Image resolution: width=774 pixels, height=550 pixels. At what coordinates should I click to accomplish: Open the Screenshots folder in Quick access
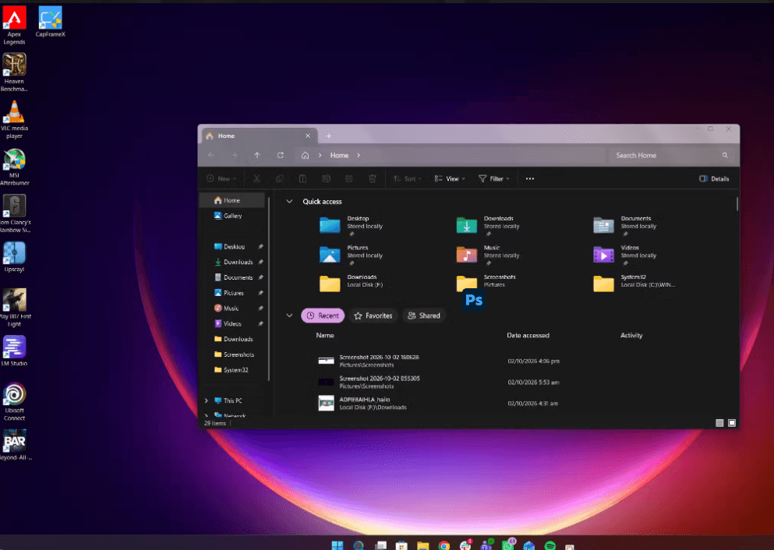(487, 283)
